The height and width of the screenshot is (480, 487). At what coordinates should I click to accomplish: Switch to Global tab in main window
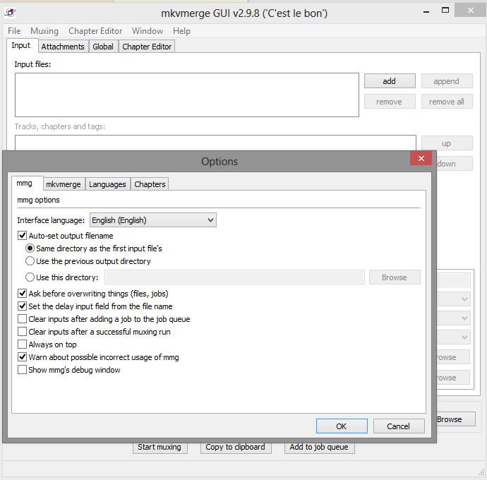tap(103, 47)
